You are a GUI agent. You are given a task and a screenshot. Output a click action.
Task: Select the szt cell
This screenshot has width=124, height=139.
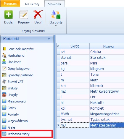click(x=75, y=52)
